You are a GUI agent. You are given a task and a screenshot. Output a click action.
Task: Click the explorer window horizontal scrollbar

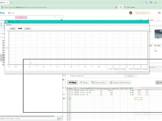27,116
